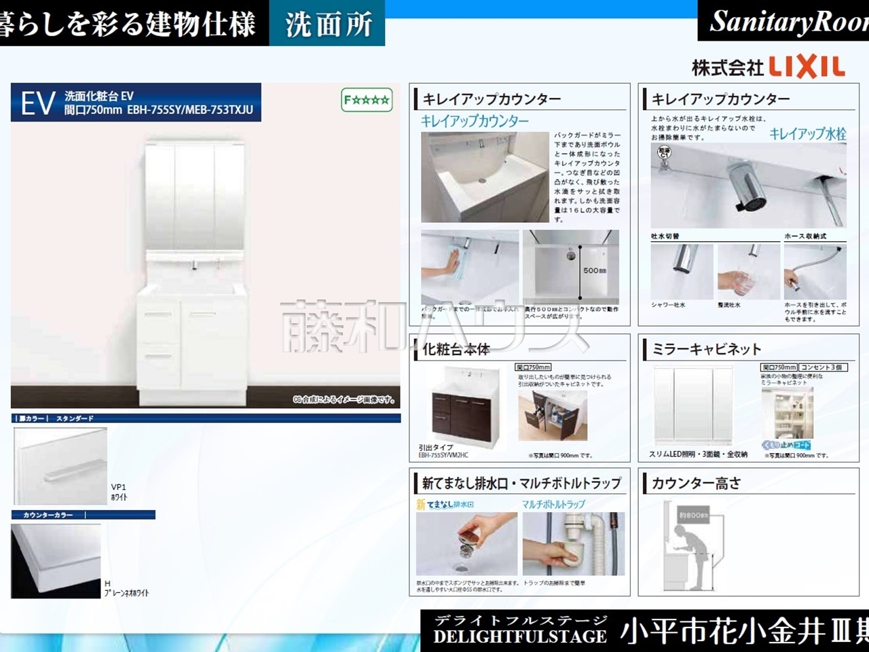
Task: Click the blue キレイアップカウンター subtitle
Action: 475,122
